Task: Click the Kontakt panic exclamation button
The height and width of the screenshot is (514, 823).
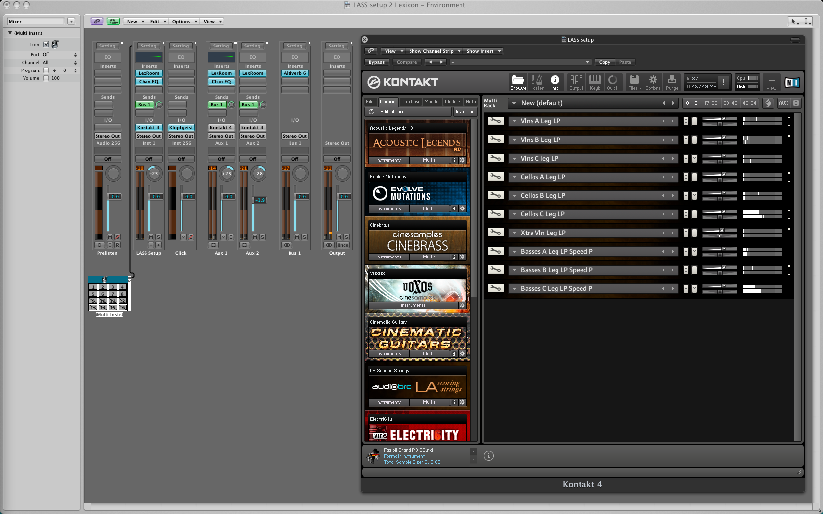Action: [x=724, y=82]
